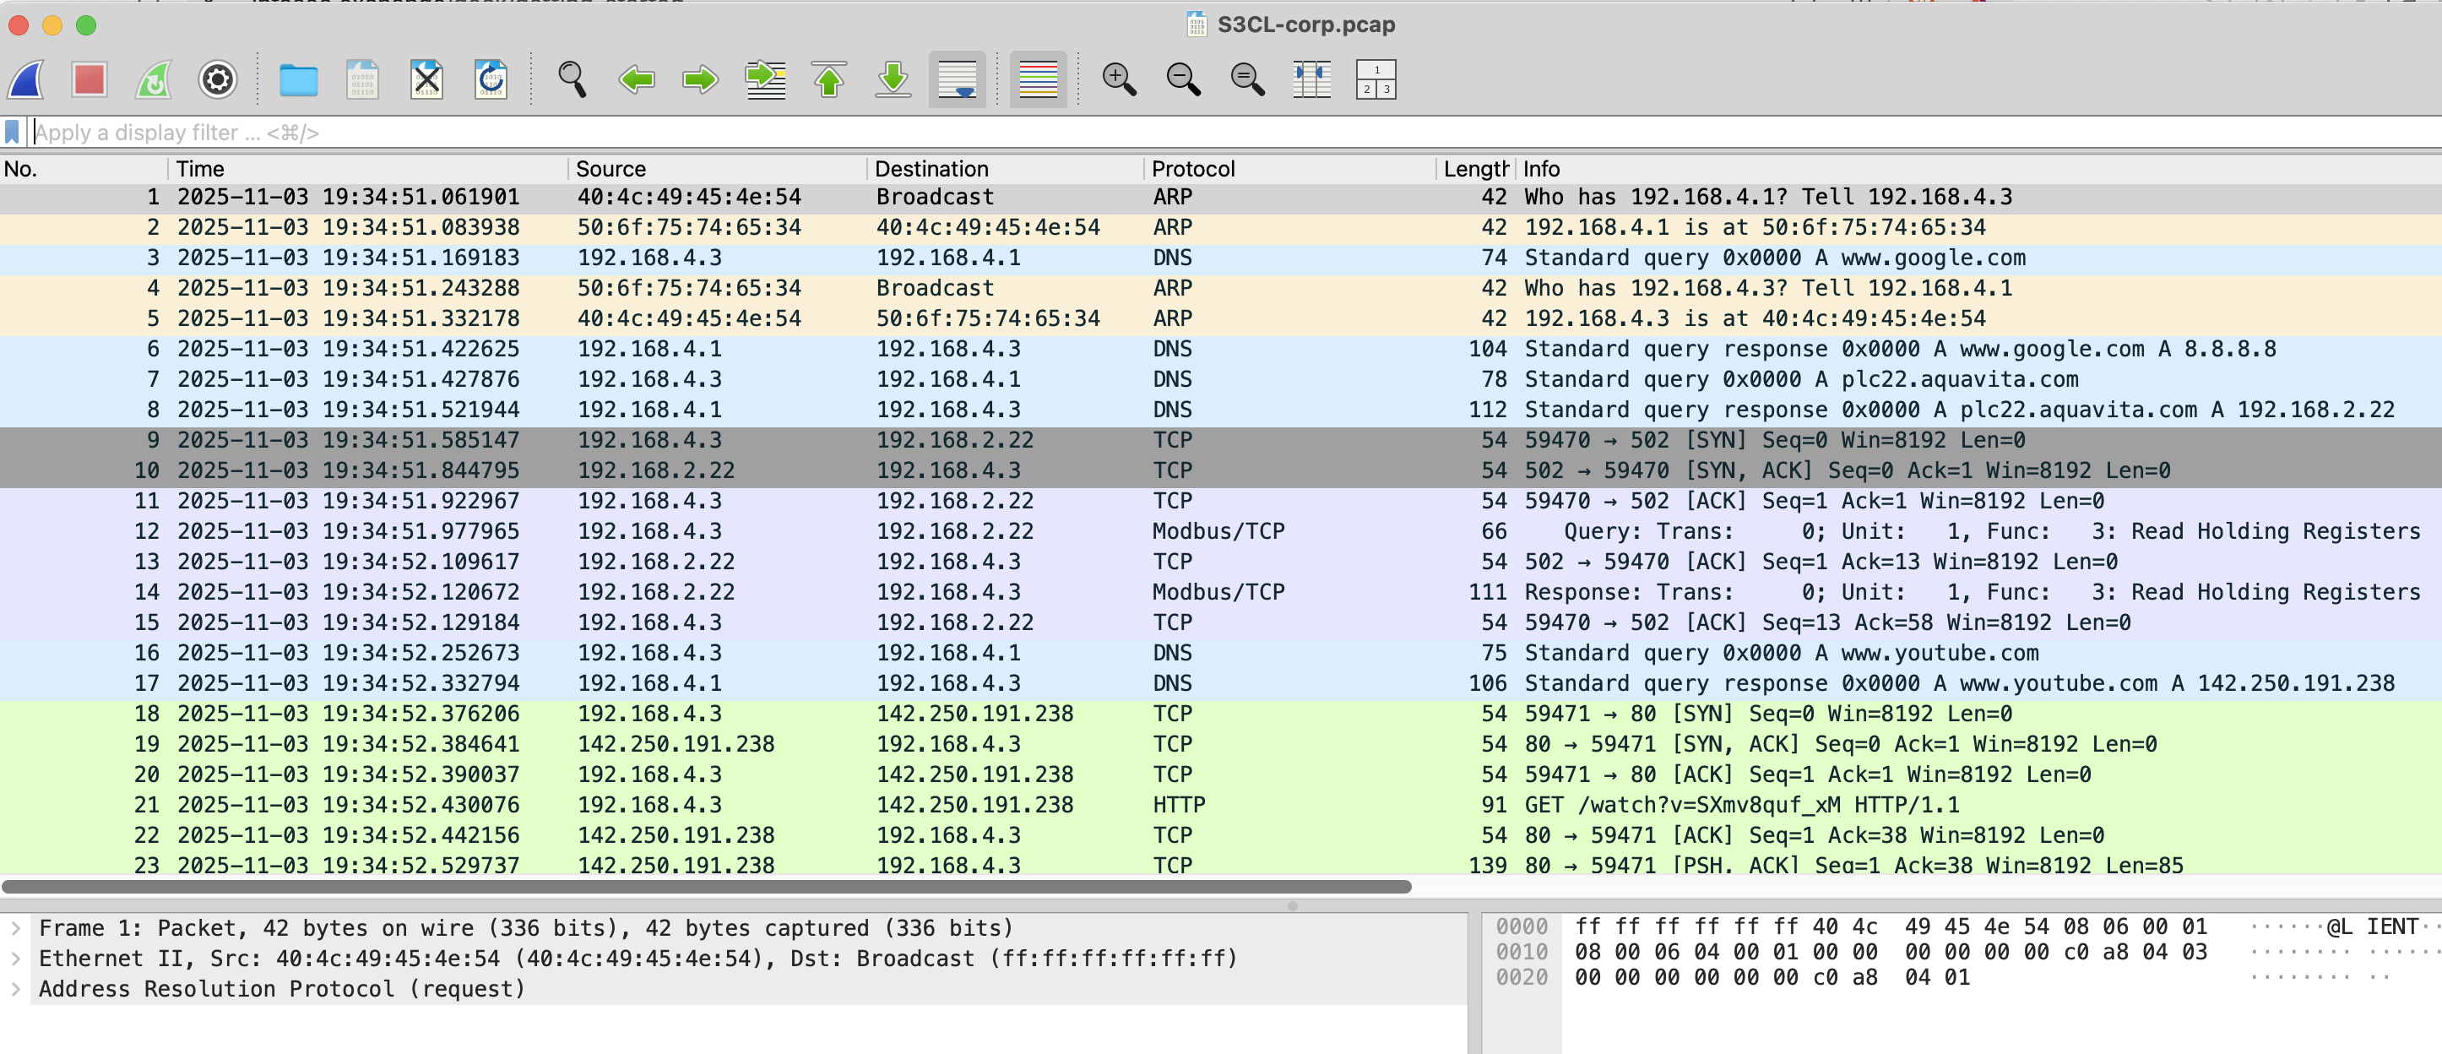Toggle auto-scroll during live capture
Image resolution: width=2442 pixels, height=1054 pixels.
point(957,79)
